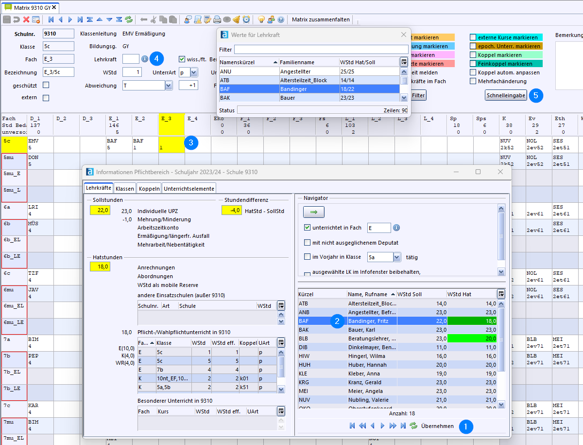Toggle wiss./ft. checkbox
Viewport: 583px width, 445px height.
(182, 59)
